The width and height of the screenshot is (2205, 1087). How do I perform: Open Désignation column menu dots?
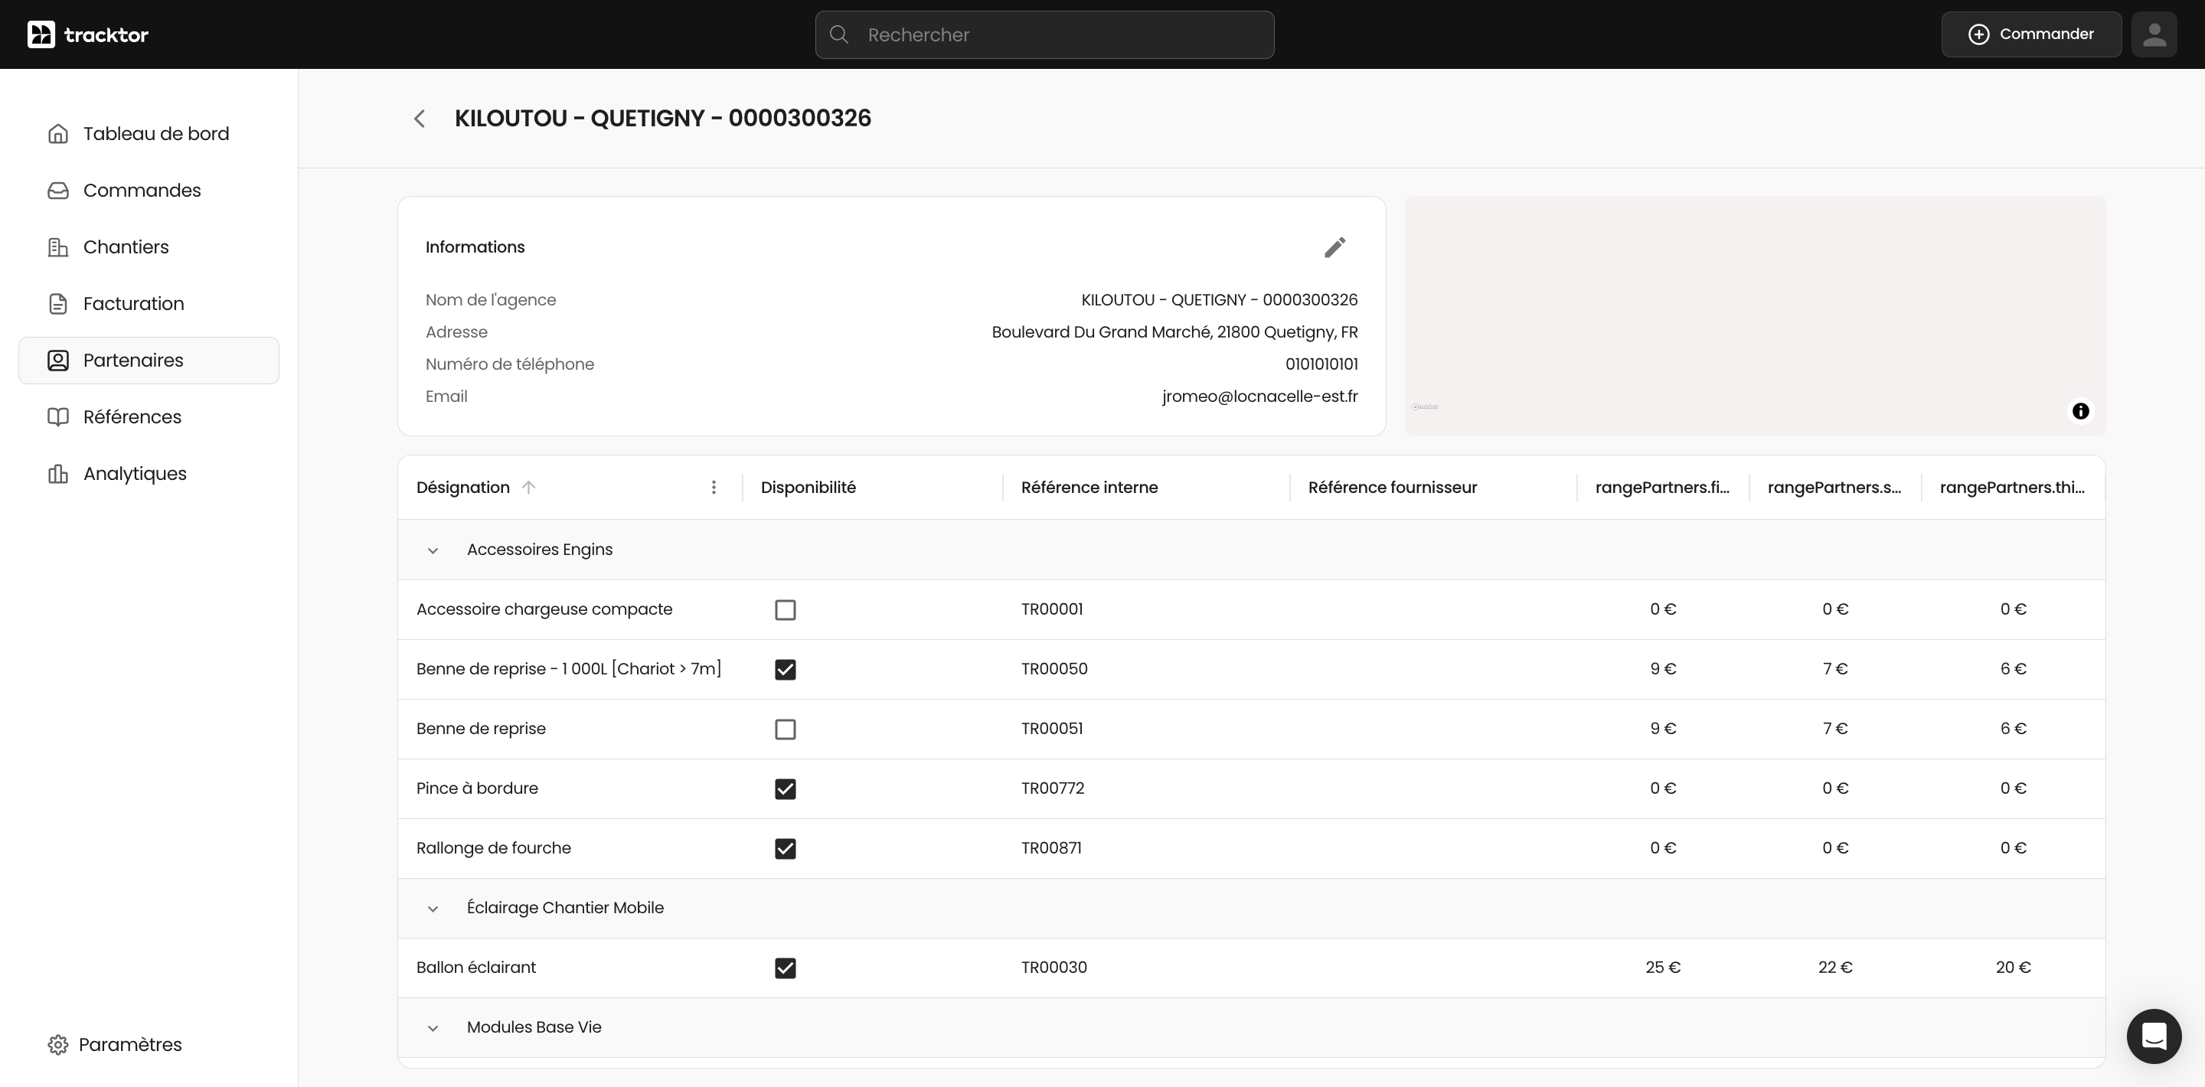point(713,487)
